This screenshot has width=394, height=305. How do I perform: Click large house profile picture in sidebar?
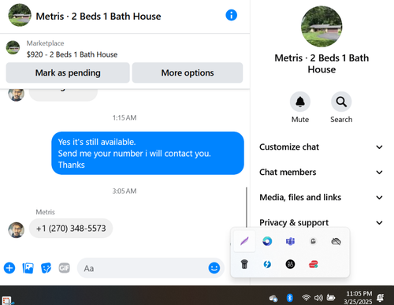pyautogui.click(x=322, y=26)
